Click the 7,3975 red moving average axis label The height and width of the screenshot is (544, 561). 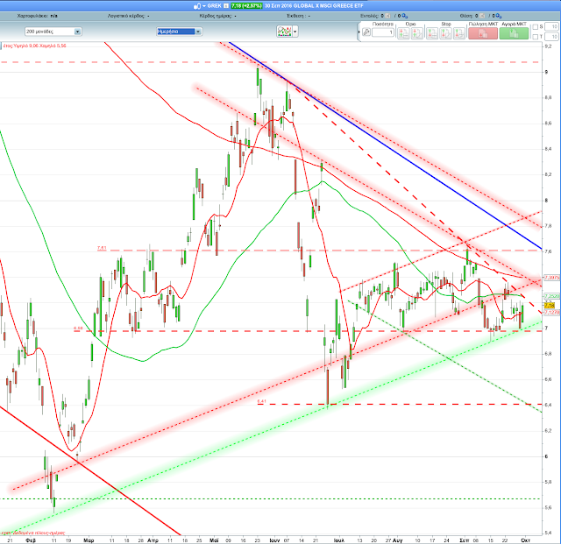[x=551, y=278]
